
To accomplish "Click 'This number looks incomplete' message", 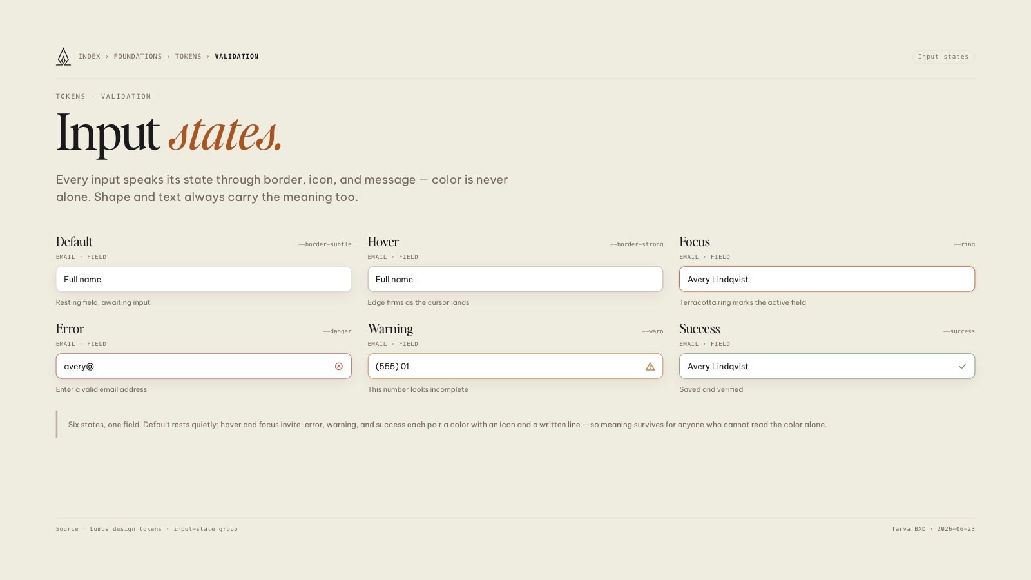I will click(418, 389).
